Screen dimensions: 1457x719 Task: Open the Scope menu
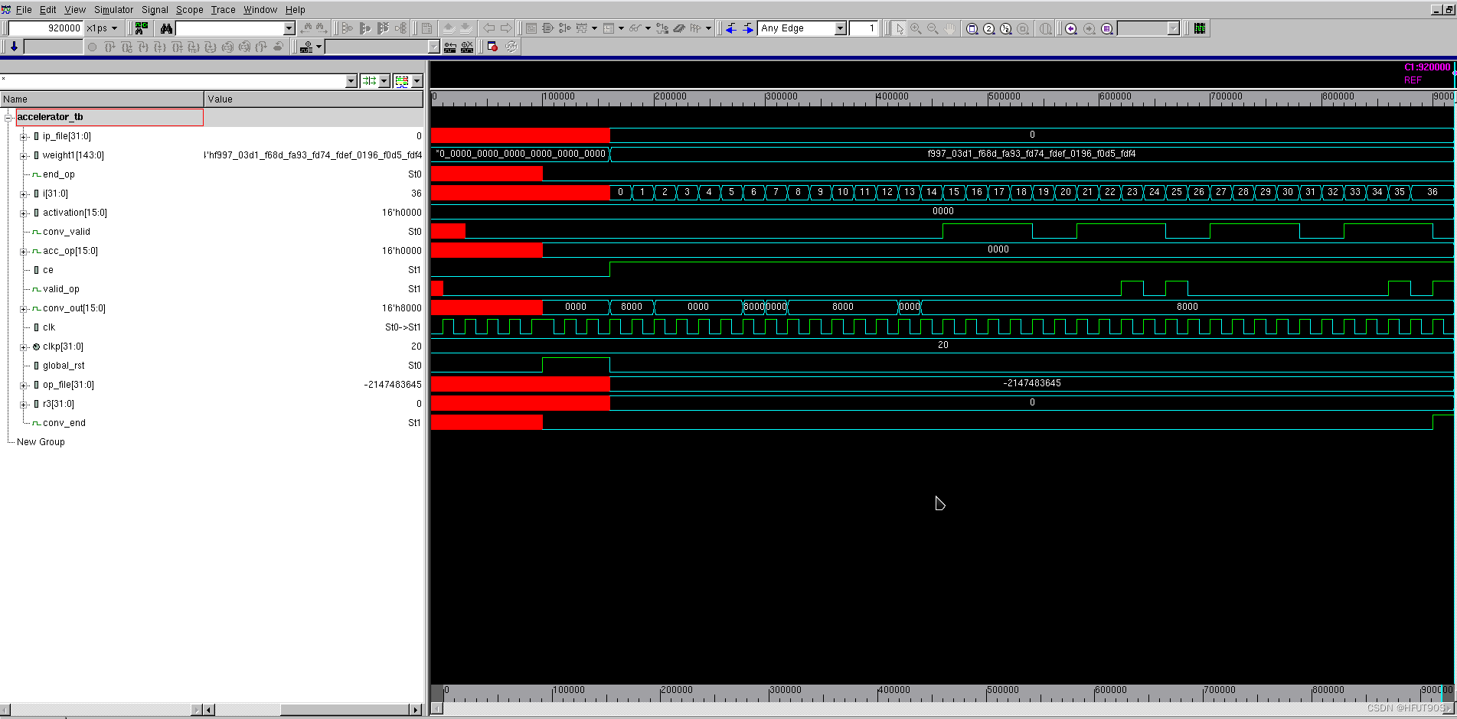[189, 10]
